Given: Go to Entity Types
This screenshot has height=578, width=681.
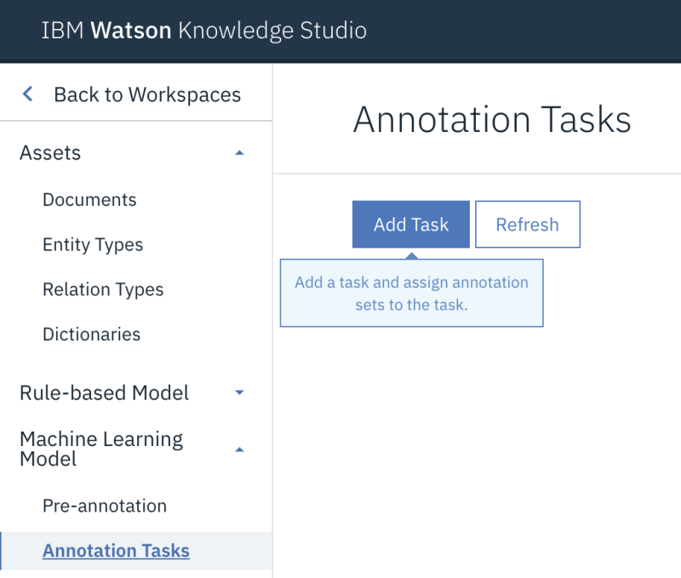Looking at the screenshot, I should tap(93, 245).
